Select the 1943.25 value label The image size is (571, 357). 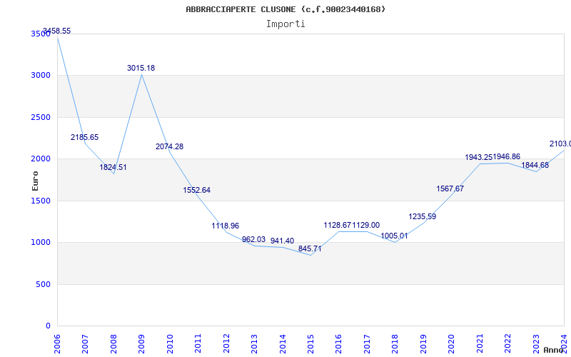tap(478, 157)
